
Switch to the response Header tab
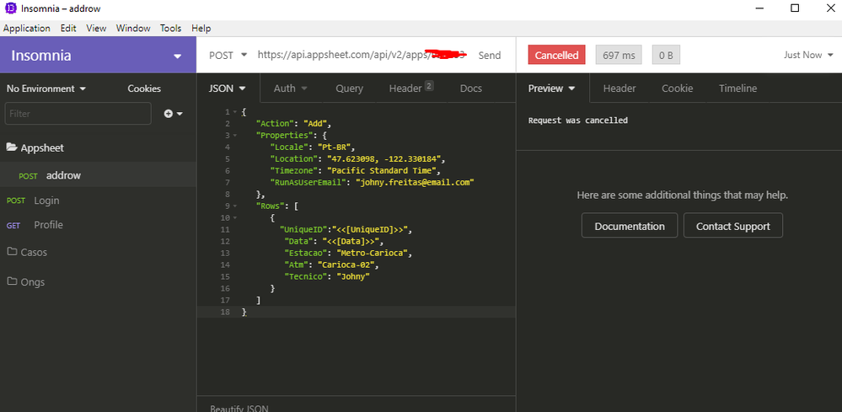tap(619, 88)
